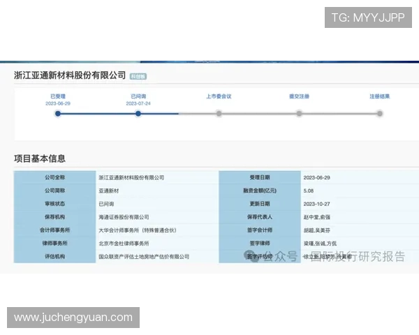Viewport: 419px width, 335px height.
Task: Click the 公司简称 header cell
Action: coord(54,191)
